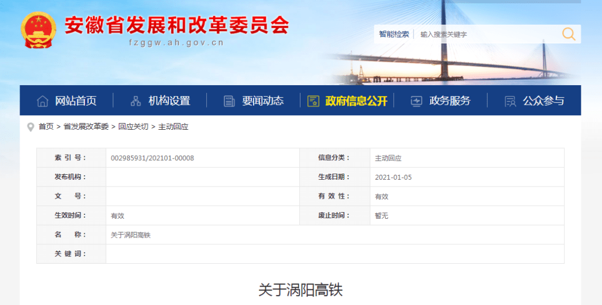The width and height of the screenshot is (602, 305).
Task: Select index number 002985931/202101-00008
Action: click(152, 158)
